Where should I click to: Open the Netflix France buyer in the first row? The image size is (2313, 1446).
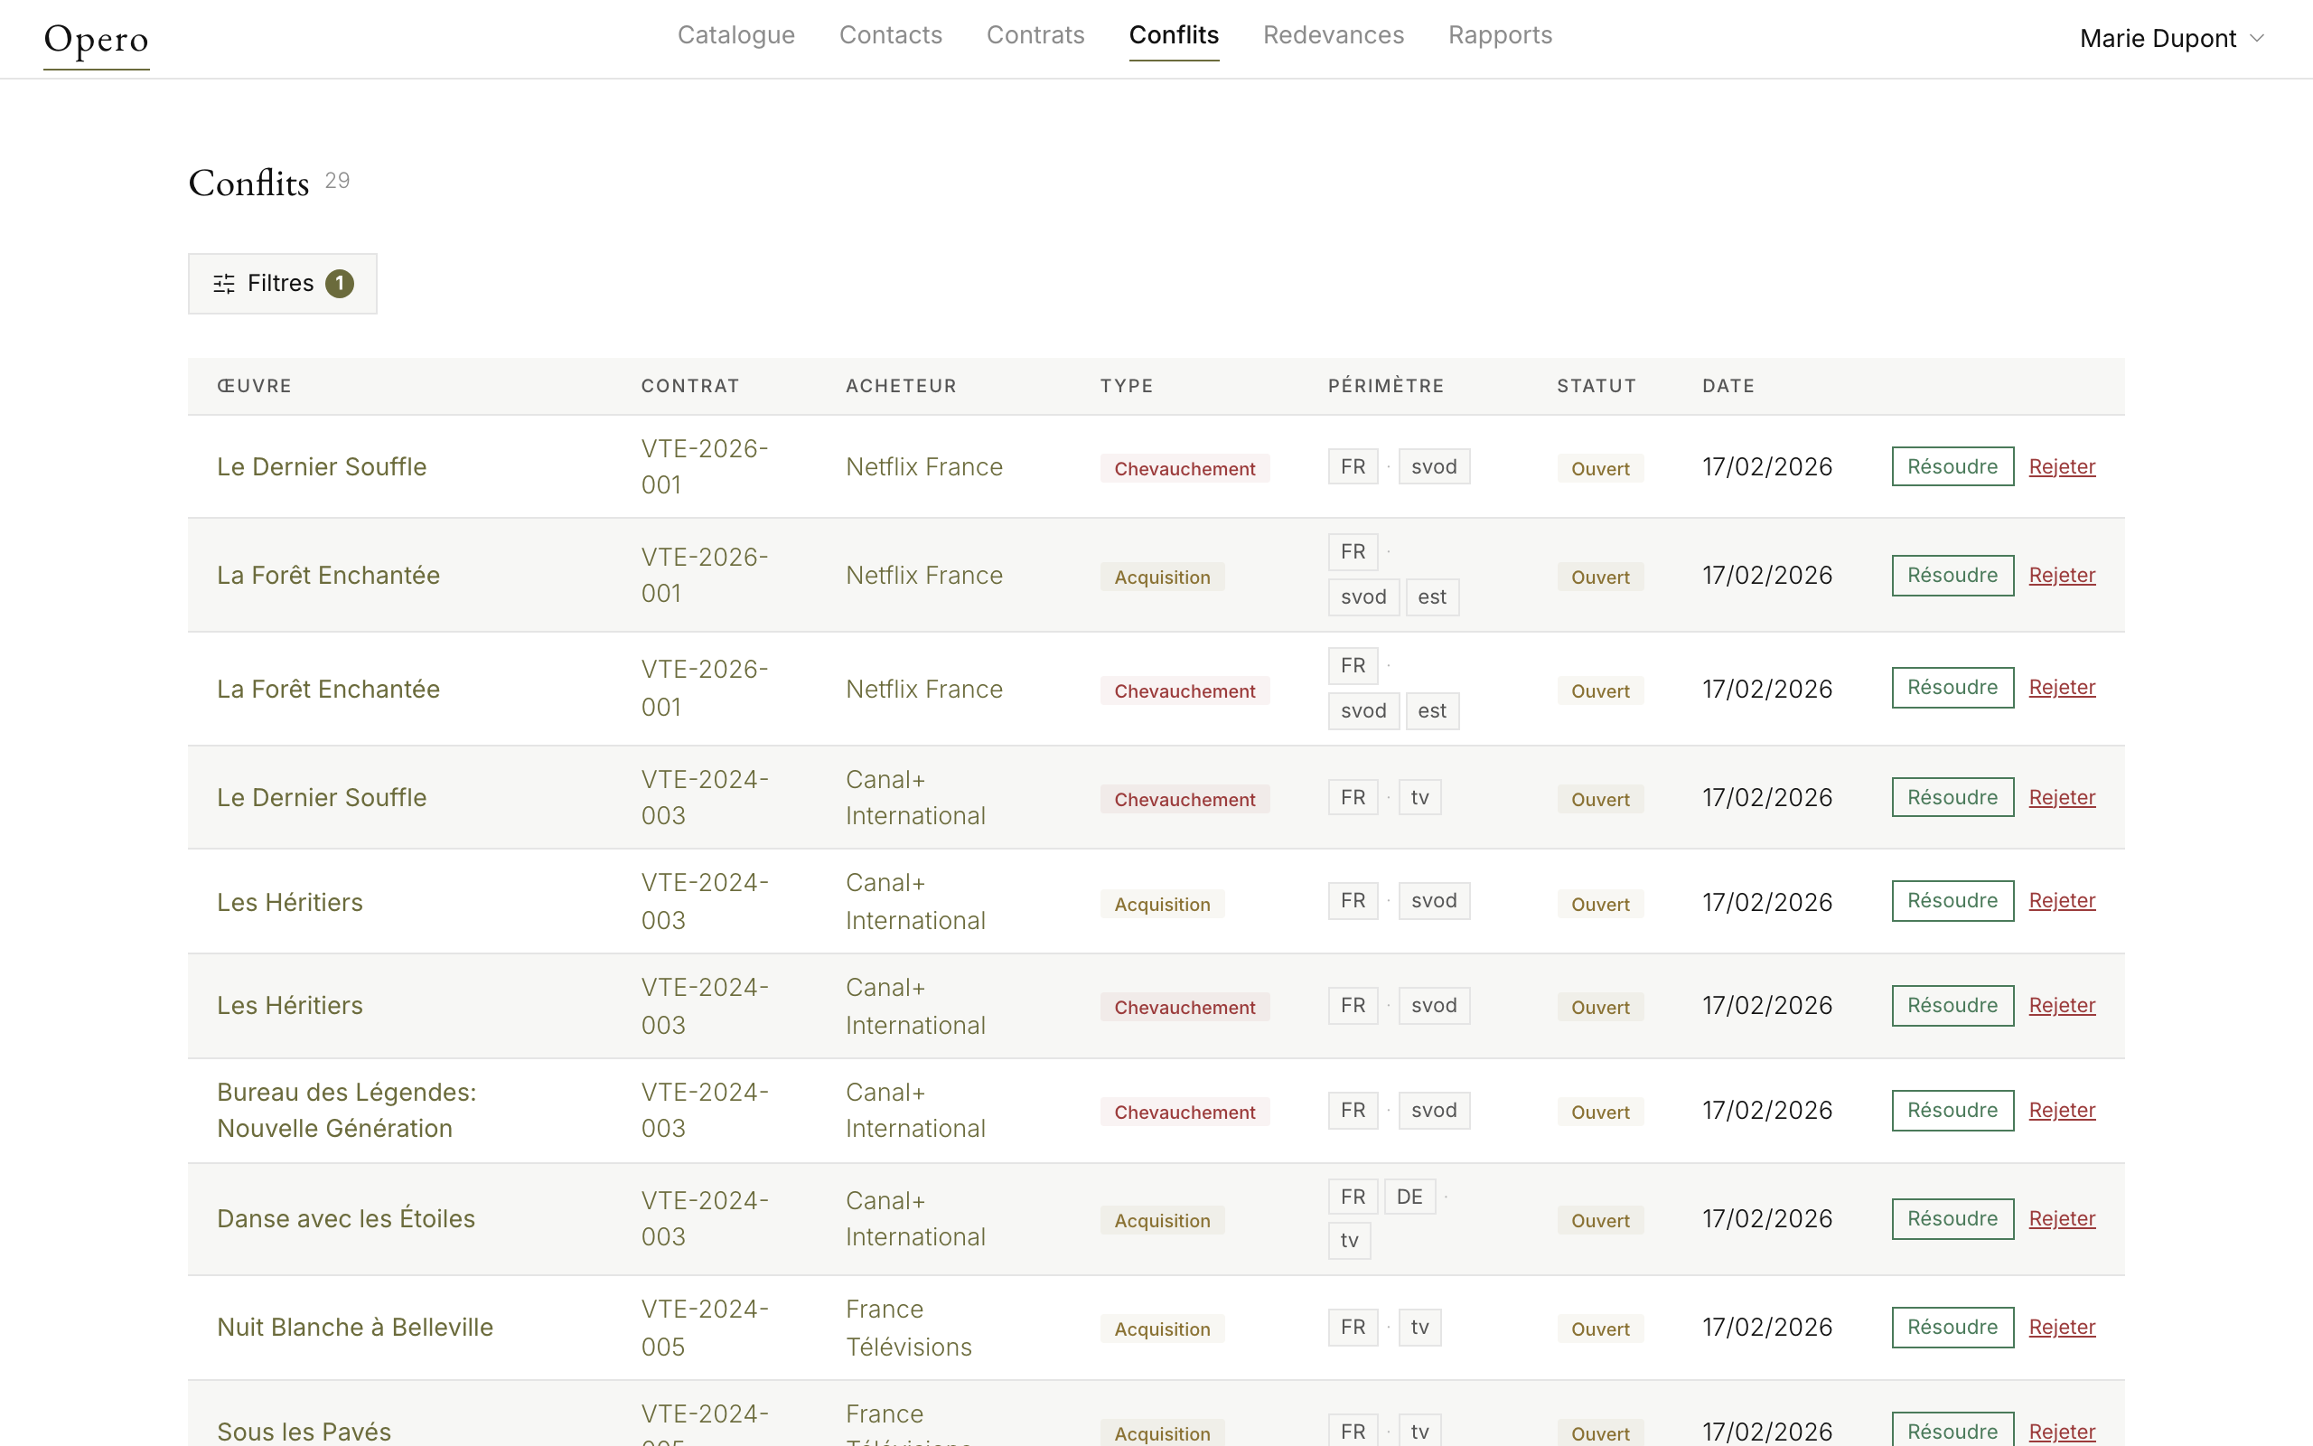click(923, 466)
